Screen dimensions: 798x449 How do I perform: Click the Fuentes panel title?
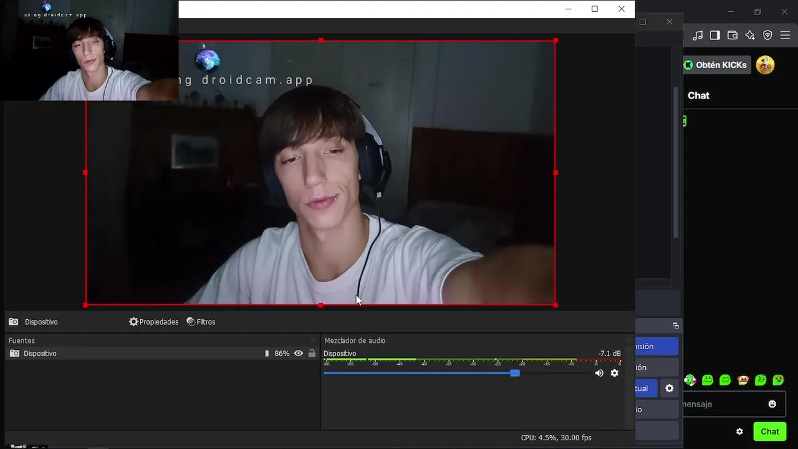[x=22, y=340]
